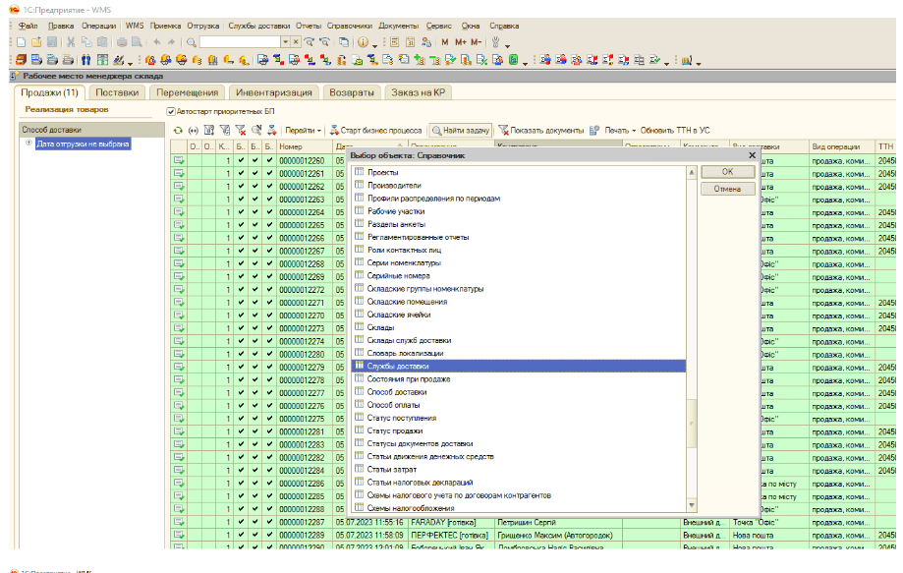Click the cut (scissors) toolbar icon
Screen dimensions: 903x573
[71, 42]
